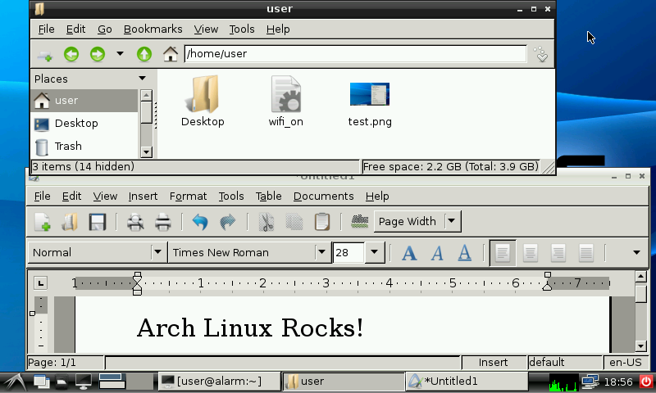Screen dimensions: 656x393
Task: Open Documents menu in AbiWord
Action: pos(323,196)
